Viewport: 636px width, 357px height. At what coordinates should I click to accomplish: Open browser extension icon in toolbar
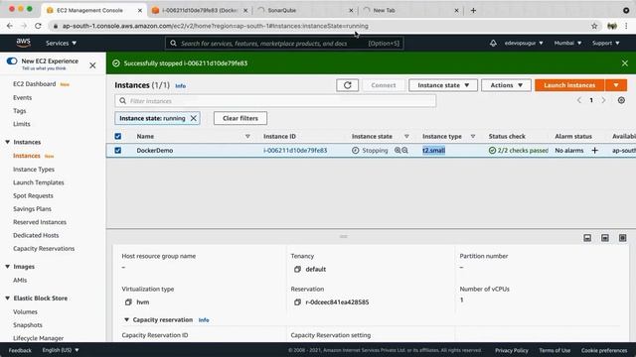tap(612, 26)
